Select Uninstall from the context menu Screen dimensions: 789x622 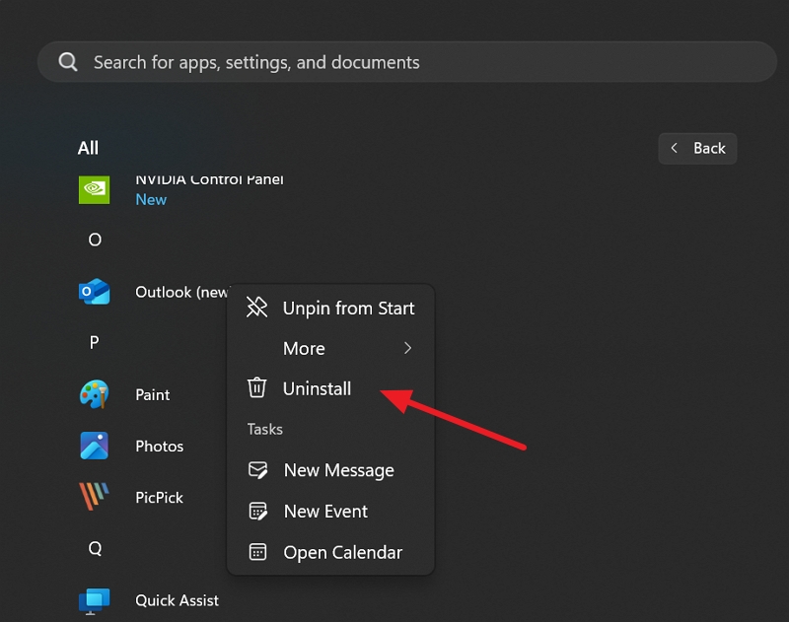(x=330, y=388)
